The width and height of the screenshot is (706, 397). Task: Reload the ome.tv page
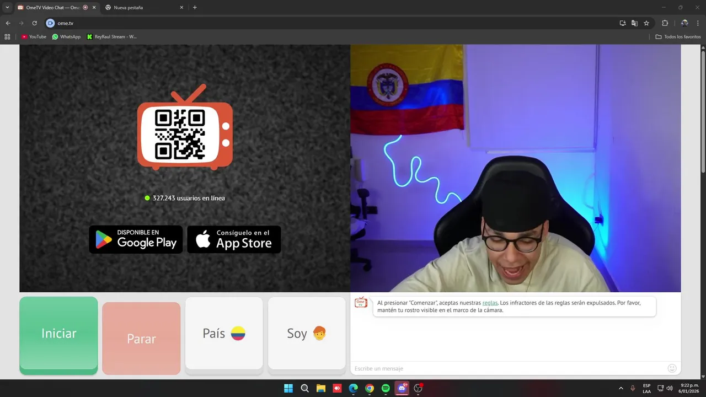[34, 23]
